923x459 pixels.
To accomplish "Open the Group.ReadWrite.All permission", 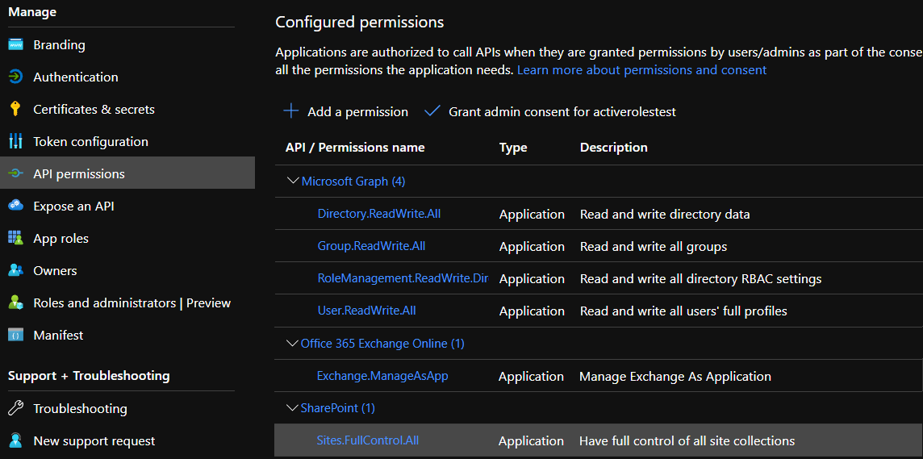I will click(371, 246).
